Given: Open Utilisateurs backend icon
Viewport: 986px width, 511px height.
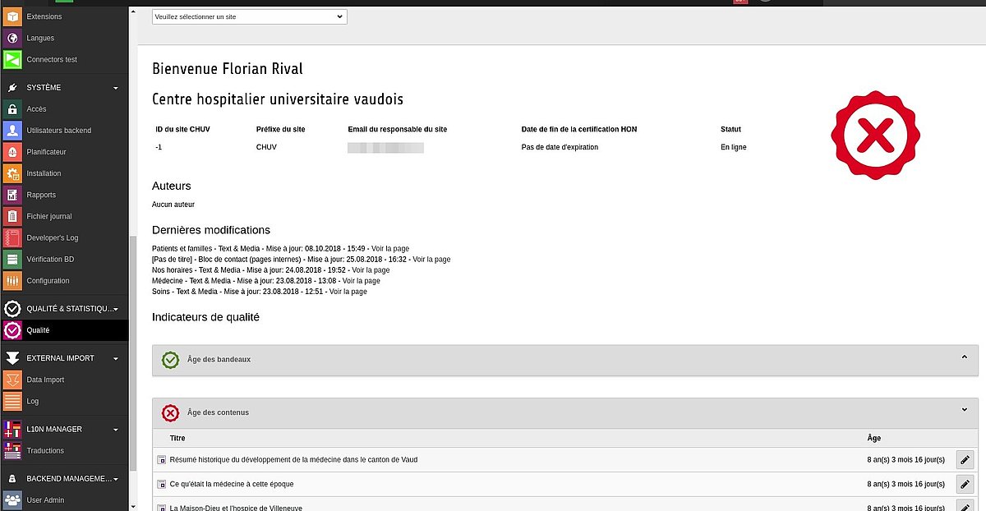Looking at the screenshot, I should click(x=12, y=131).
